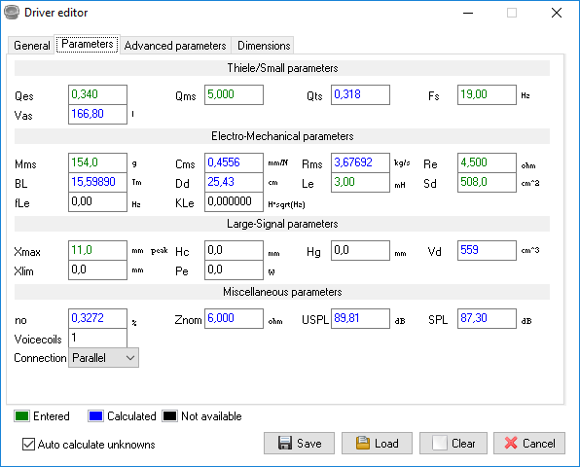Click the green Entered color swatch
Image resolution: width=580 pixels, height=467 pixels.
click(21, 416)
